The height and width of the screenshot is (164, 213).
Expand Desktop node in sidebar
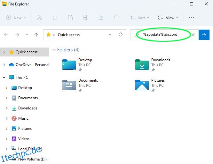coord(6,88)
